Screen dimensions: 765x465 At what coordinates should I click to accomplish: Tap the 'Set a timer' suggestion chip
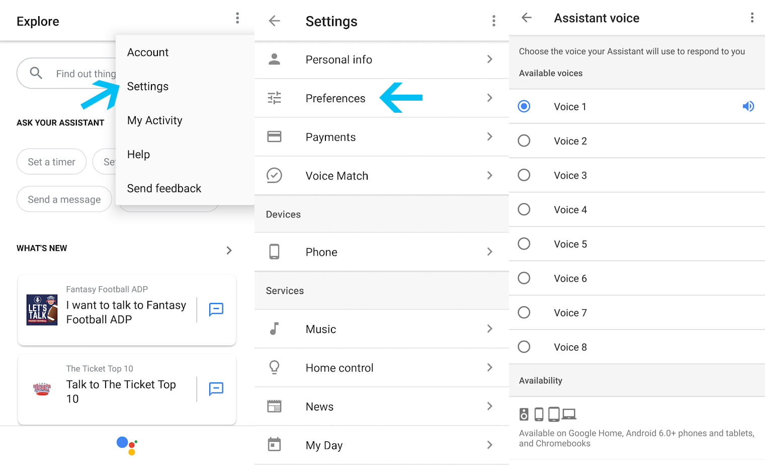pos(51,162)
